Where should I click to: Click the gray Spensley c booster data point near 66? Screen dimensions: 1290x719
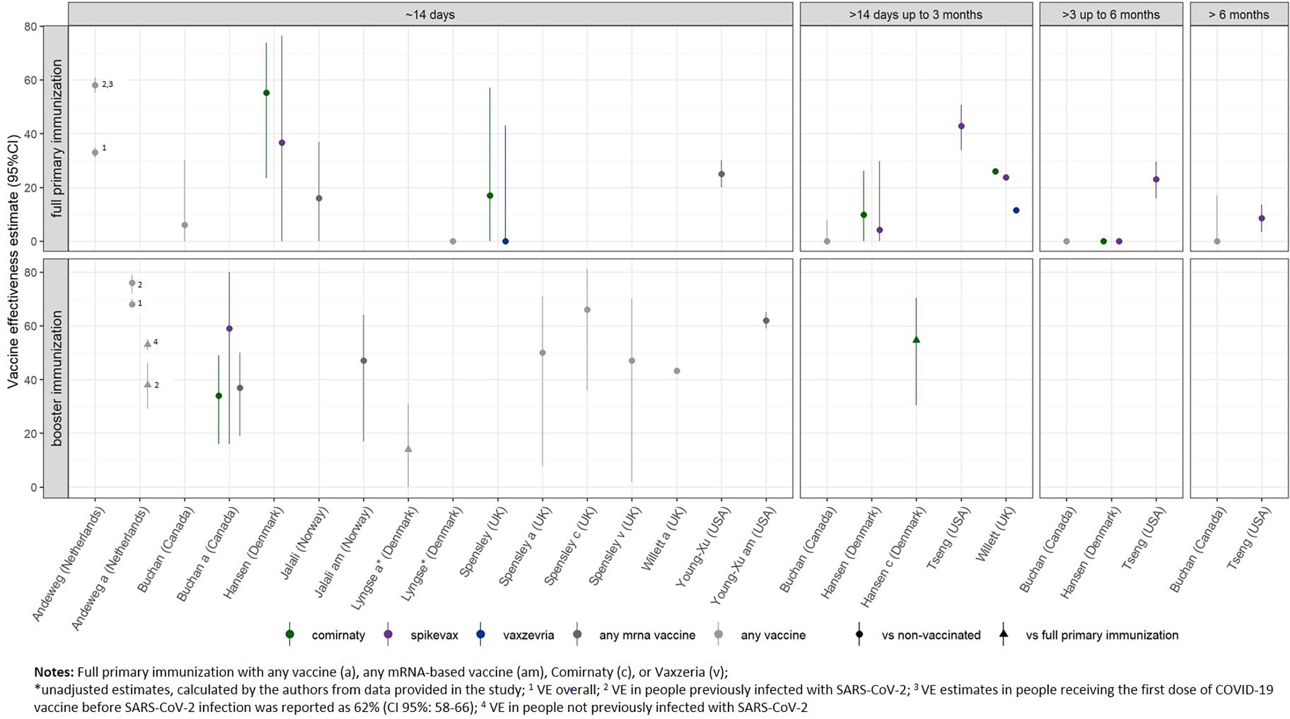[x=587, y=310]
